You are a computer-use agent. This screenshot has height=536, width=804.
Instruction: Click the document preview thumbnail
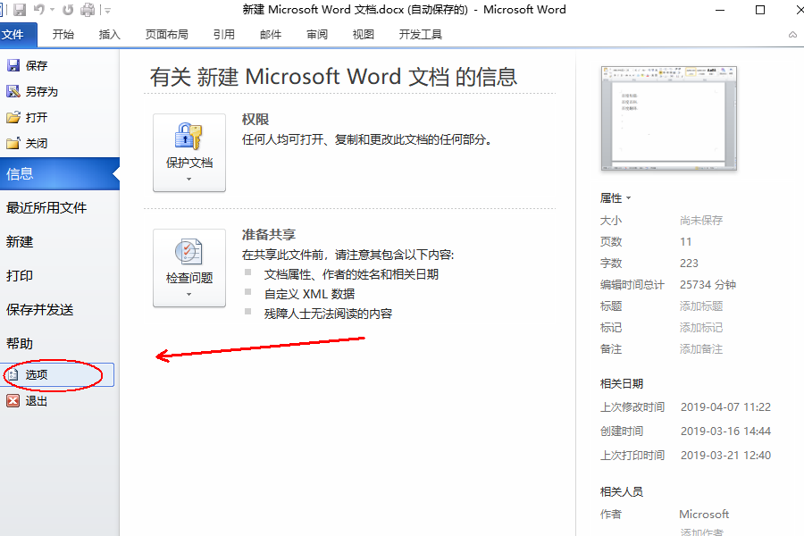click(668, 118)
